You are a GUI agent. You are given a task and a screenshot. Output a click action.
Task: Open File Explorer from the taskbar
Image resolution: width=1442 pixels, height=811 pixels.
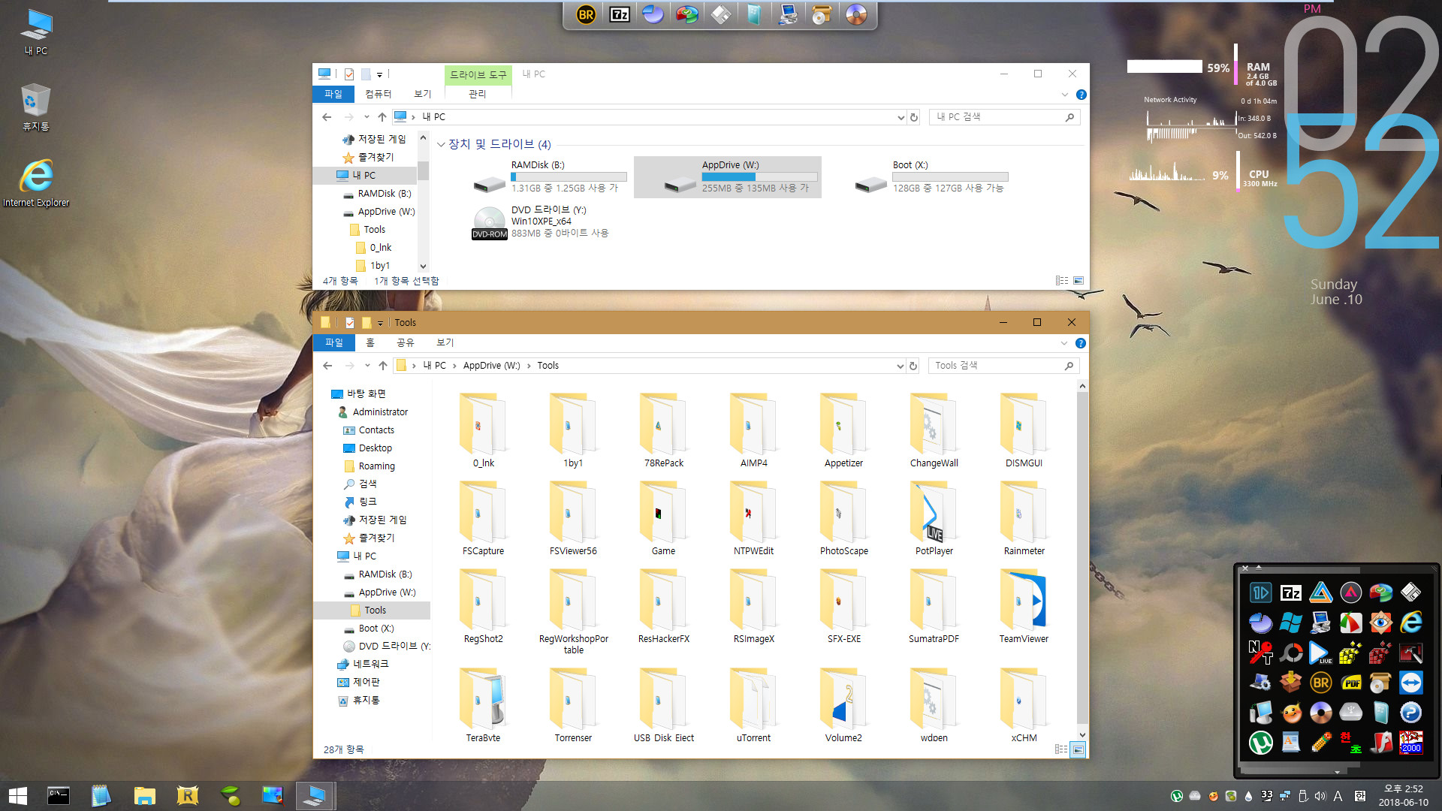pyautogui.click(x=144, y=795)
